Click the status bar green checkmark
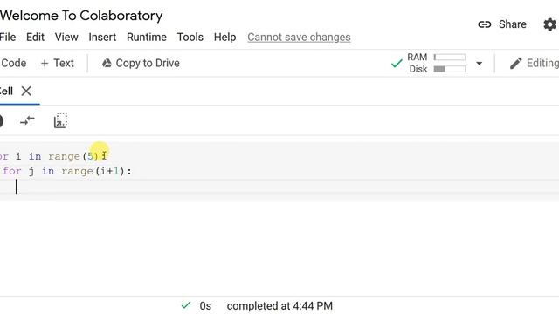Screen dimensions: 559x314 tap(186, 305)
